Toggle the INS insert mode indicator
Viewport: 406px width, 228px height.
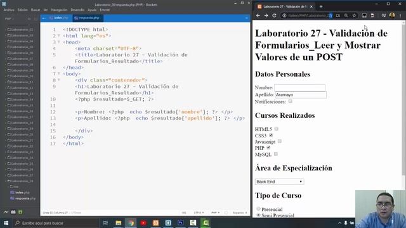[184, 213]
